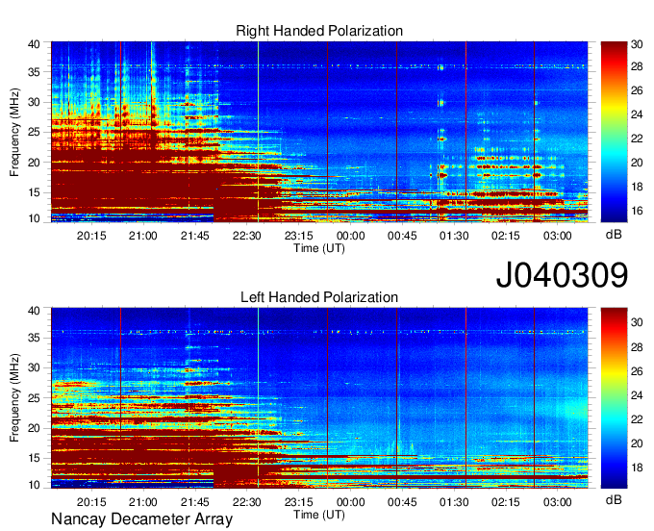Screen dimensions: 654x531
Task: Click 'Time (UT)' label under left-handed plot
Action: 319,515
